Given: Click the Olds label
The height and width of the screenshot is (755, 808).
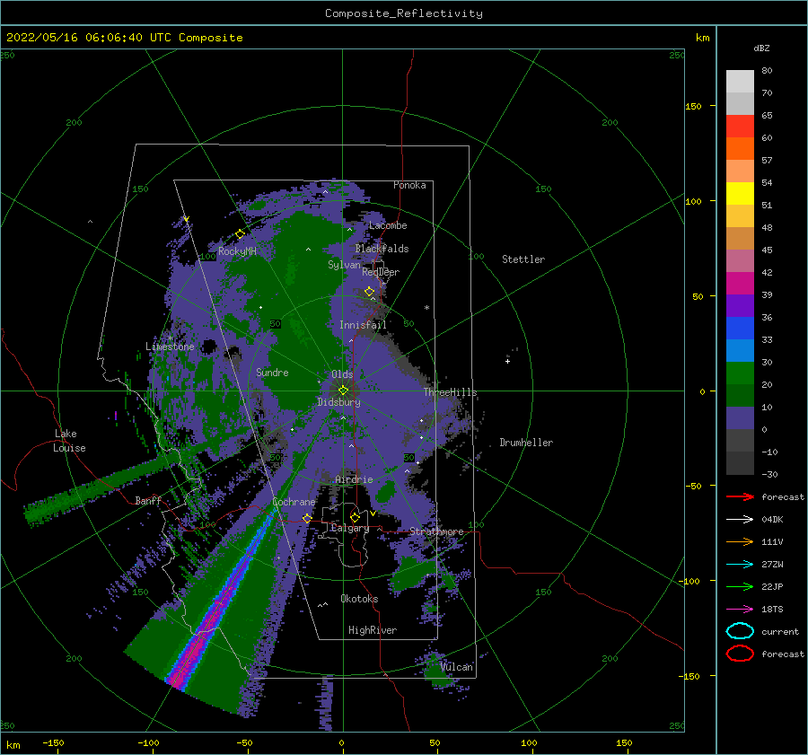Looking at the screenshot, I should tap(342, 374).
